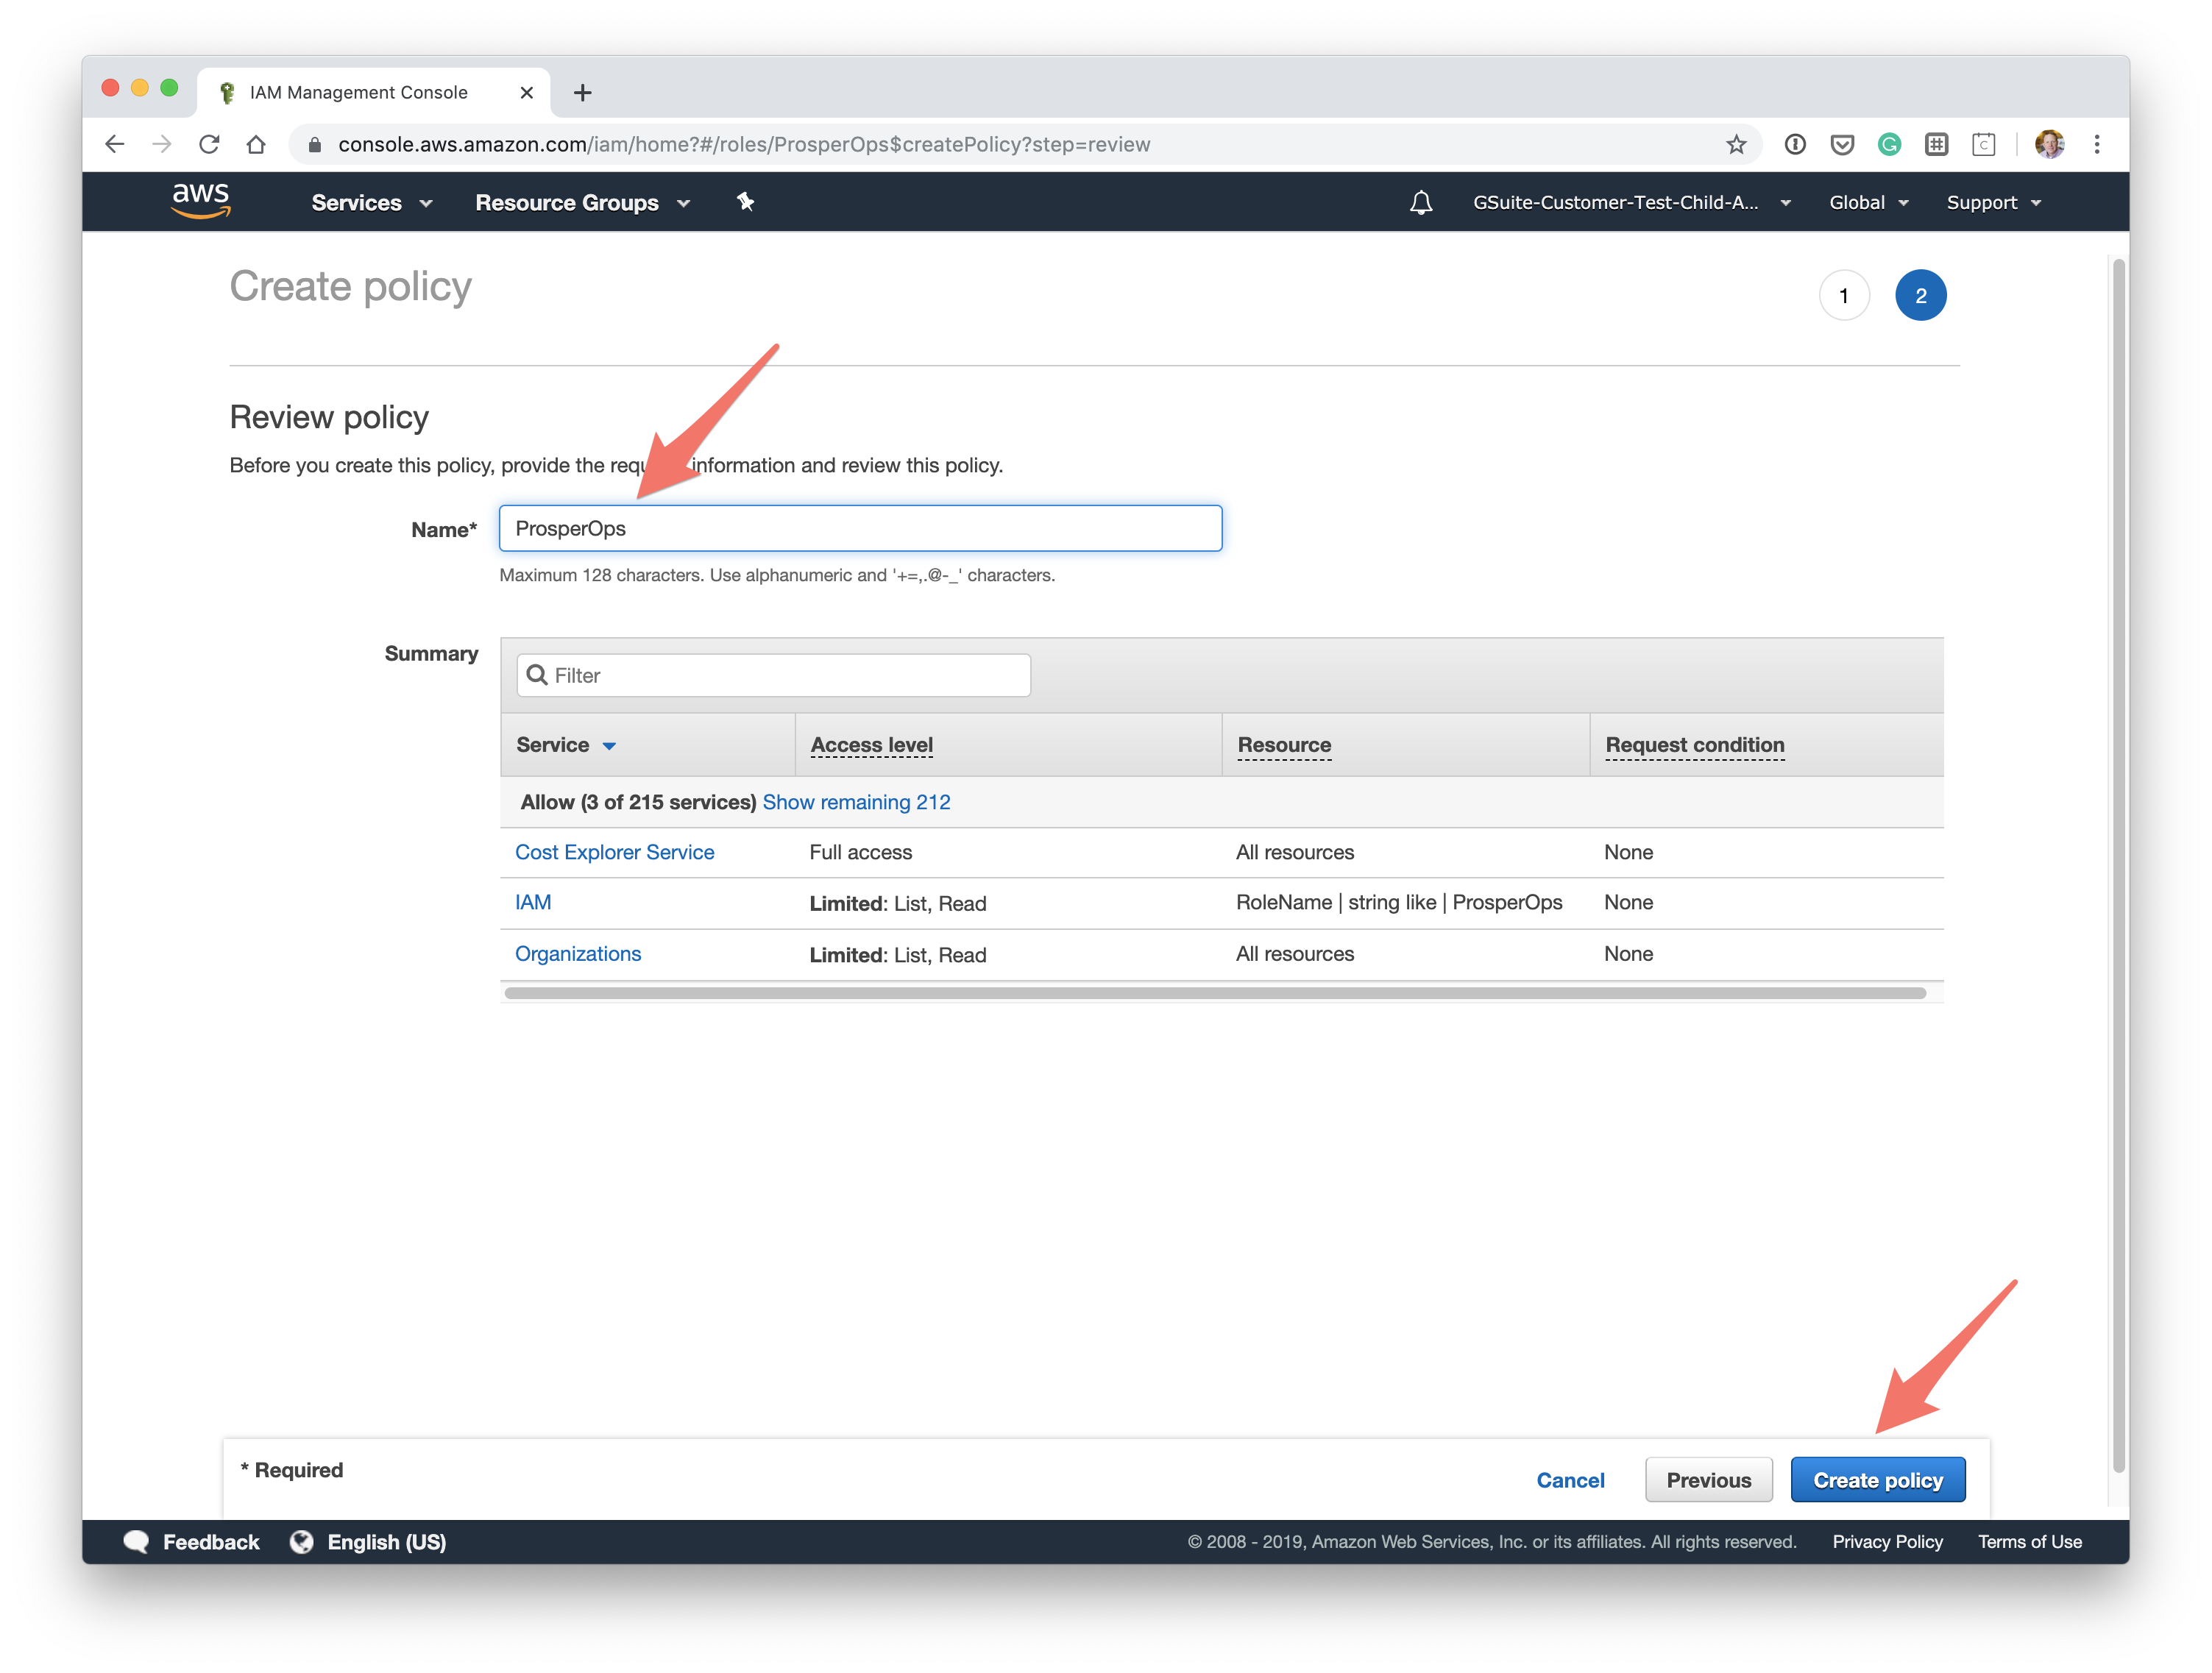Click the browser home icon
2212x1673 pixels.
[256, 144]
